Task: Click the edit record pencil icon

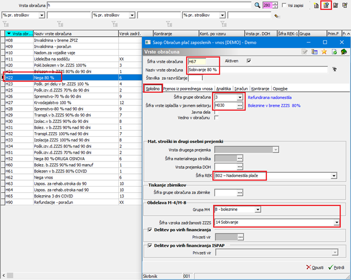Action: 335,5
